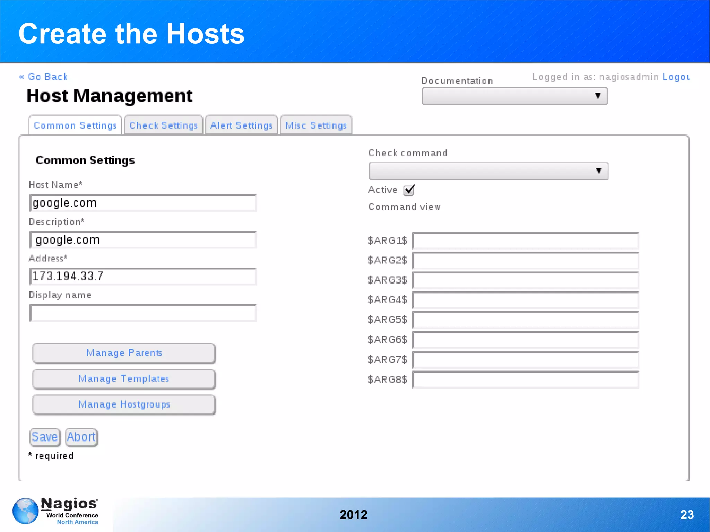Select the Common Settings tab
Image resolution: width=710 pixels, height=532 pixels.
[75, 125]
